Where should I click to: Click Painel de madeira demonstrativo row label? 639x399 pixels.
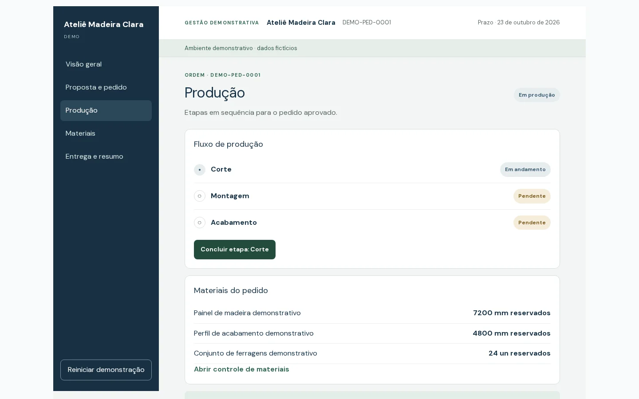[x=247, y=313]
